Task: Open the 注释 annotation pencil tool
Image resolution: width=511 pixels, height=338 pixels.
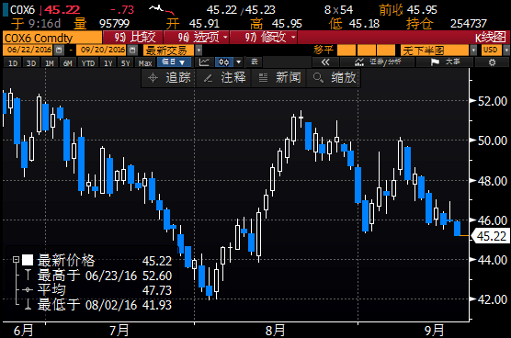Action: (x=224, y=78)
